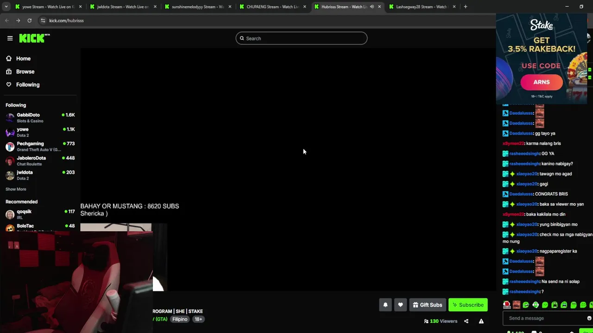Open Browse in the sidebar
593x333 pixels.
click(x=25, y=72)
